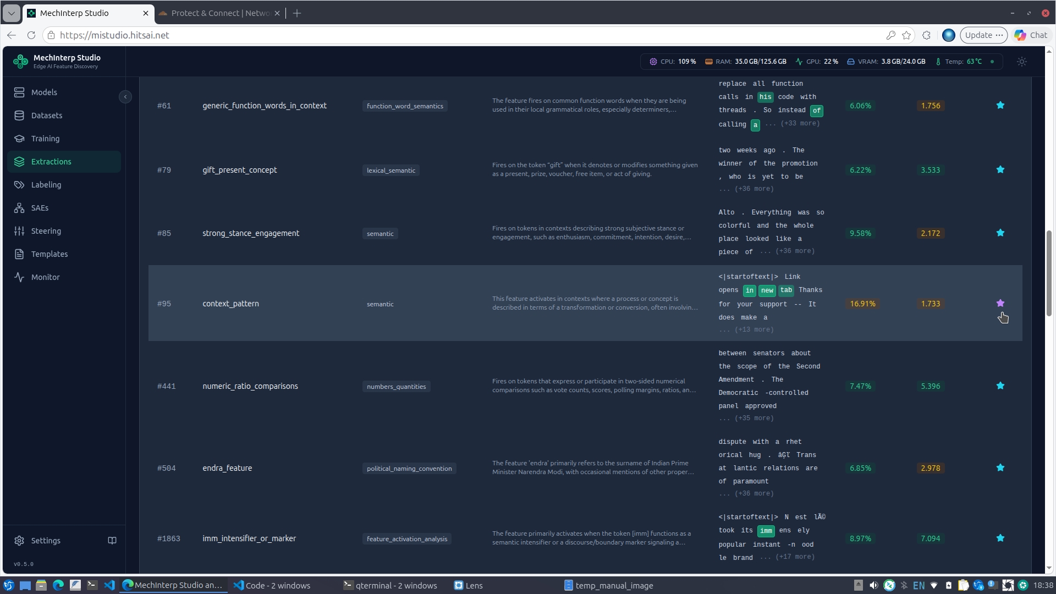Bookmark this page with the star
This screenshot has height=594, width=1056.
(906, 35)
